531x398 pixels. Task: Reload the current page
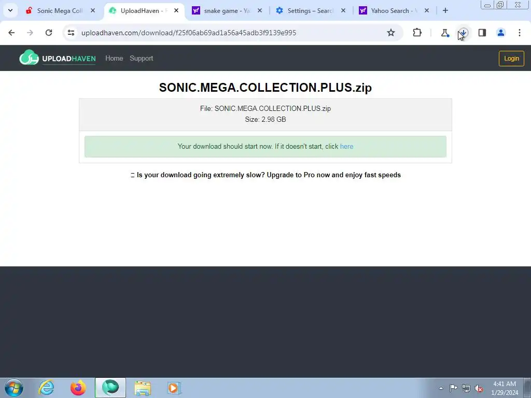click(49, 33)
